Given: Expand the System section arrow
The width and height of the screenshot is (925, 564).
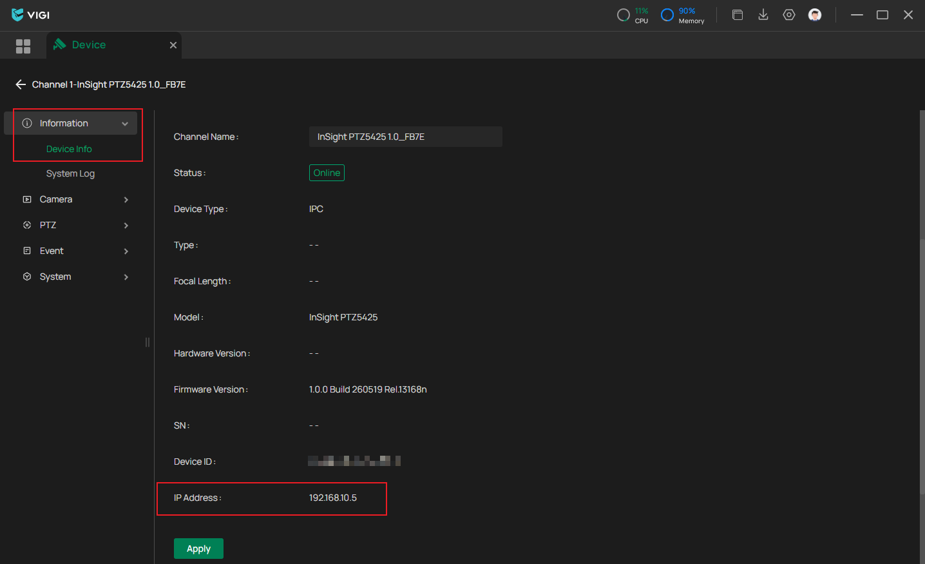Looking at the screenshot, I should pyautogui.click(x=126, y=277).
